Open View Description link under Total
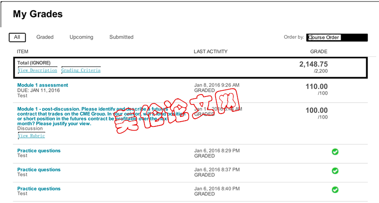379x203 pixels. (37, 70)
